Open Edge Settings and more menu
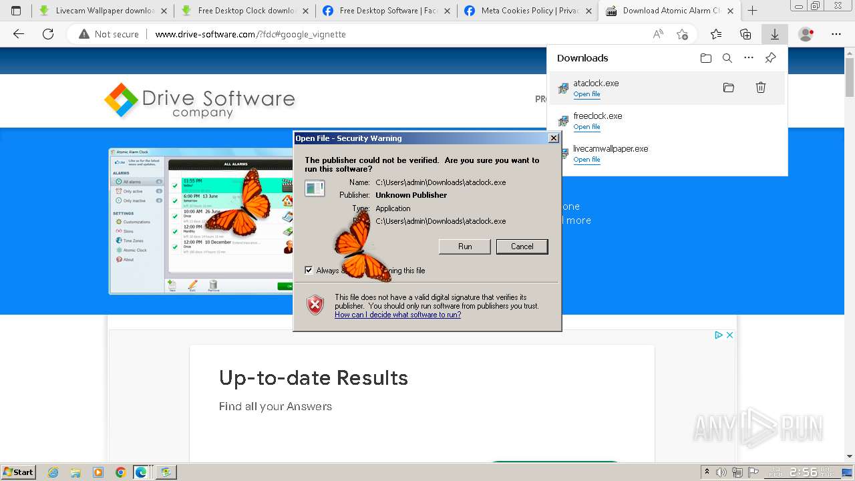The image size is (855, 481). coord(836,34)
